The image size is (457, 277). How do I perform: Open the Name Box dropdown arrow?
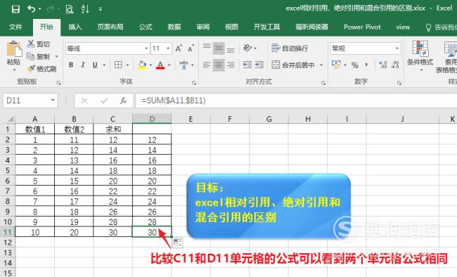(53, 101)
